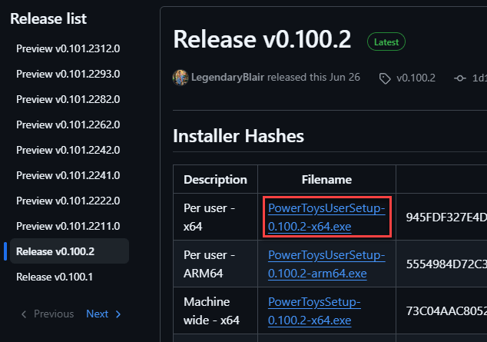Select Preview v0.101.2293.0 release
Image resolution: width=487 pixels, height=342 pixels.
click(68, 74)
